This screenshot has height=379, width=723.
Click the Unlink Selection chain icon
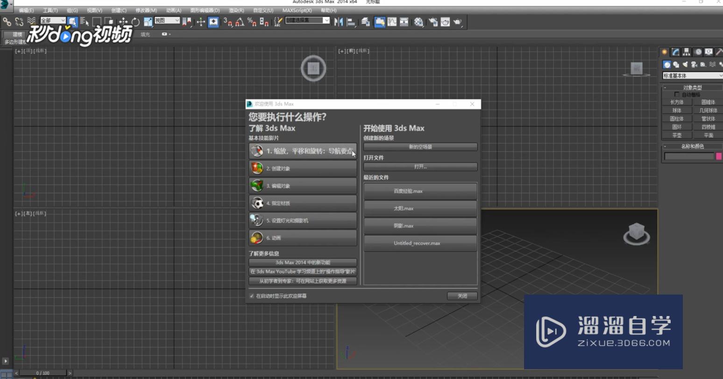(x=19, y=21)
